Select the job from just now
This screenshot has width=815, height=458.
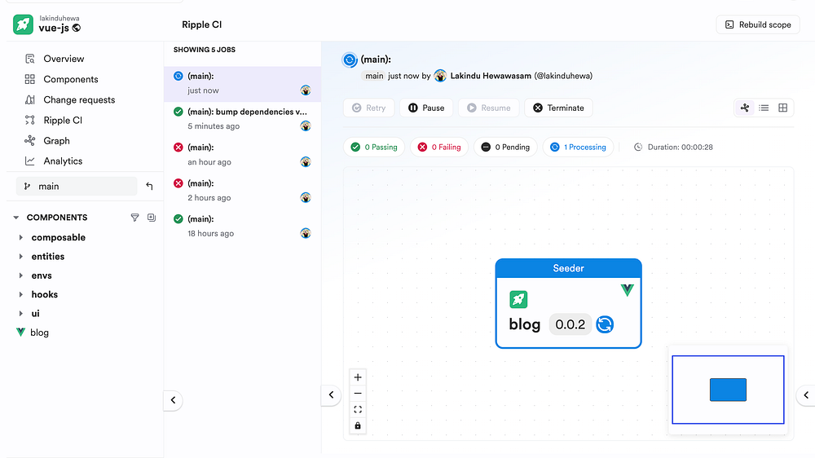tap(242, 83)
